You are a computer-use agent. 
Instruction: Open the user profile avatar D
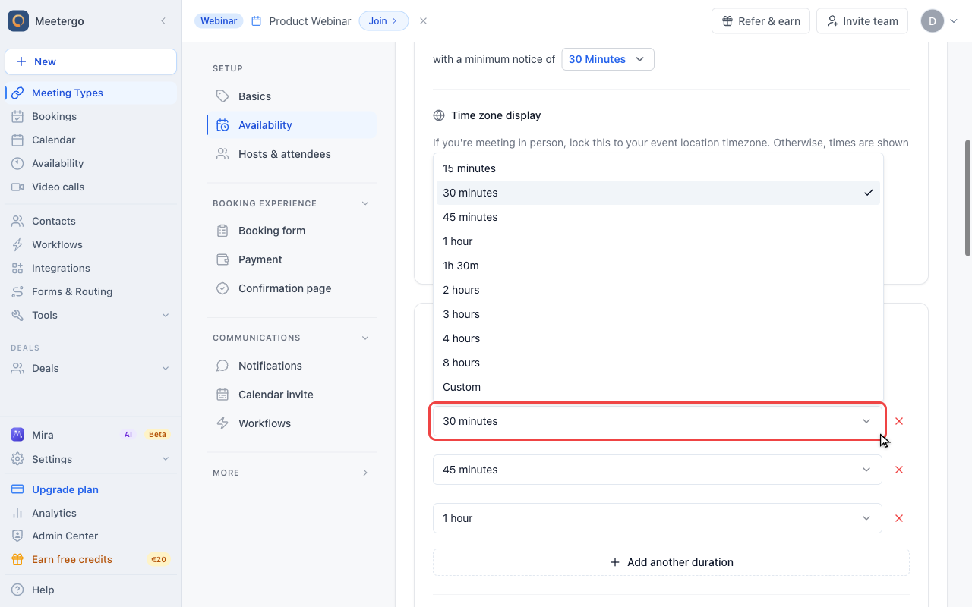point(933,21)
